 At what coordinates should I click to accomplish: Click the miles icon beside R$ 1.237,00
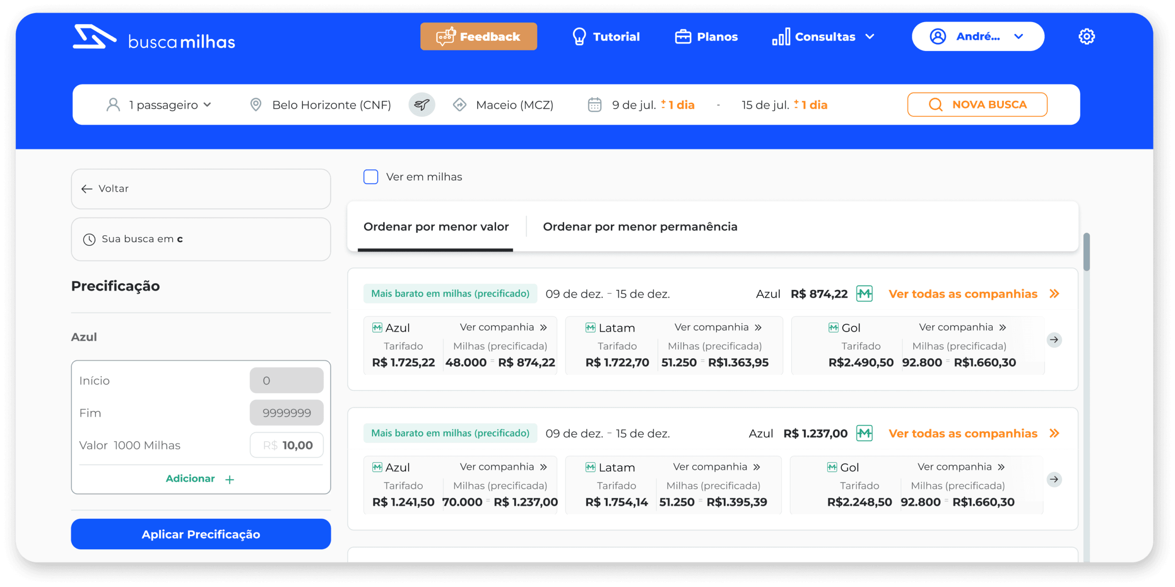pyautogui.click(x=864, y=433)
